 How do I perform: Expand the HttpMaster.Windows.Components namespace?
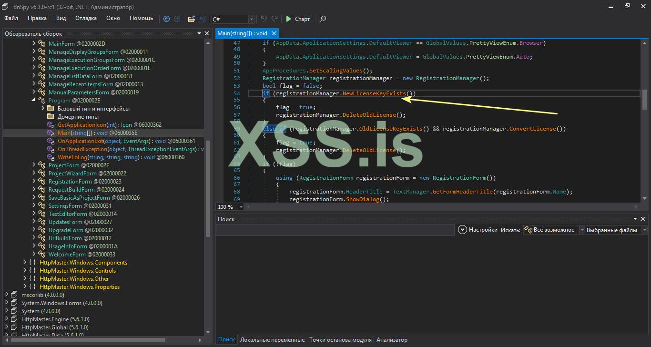(25, 263)
